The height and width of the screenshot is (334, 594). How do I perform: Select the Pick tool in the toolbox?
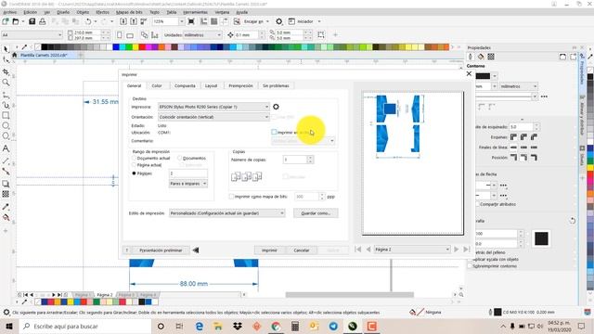click(x=6, y=49)
